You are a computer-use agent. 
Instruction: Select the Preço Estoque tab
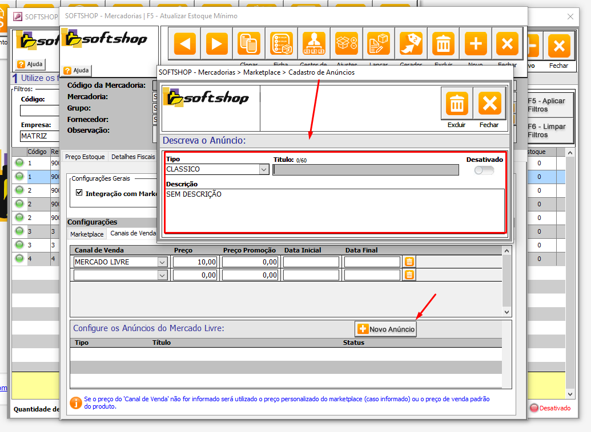click(85, 157)
